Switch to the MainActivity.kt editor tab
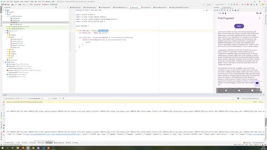Image resolution: width=267 pixels, height=150 pixels. (x=76, y=7)
